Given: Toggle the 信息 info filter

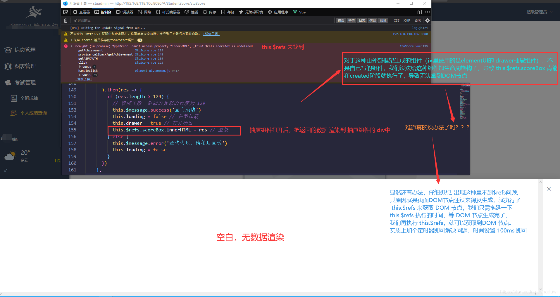Looking at the screenshot, I should [373, 20].
